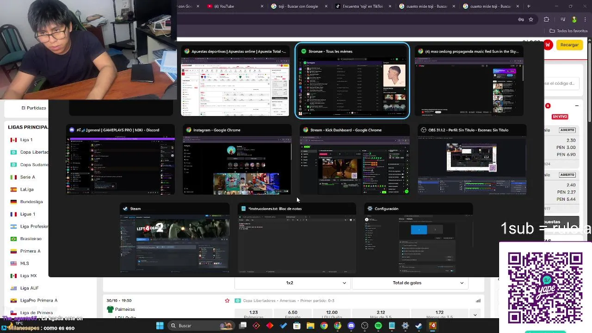Open the Chrome three-dot menu
The height and width of the screenshot is (333, 592).
[585, 19]
